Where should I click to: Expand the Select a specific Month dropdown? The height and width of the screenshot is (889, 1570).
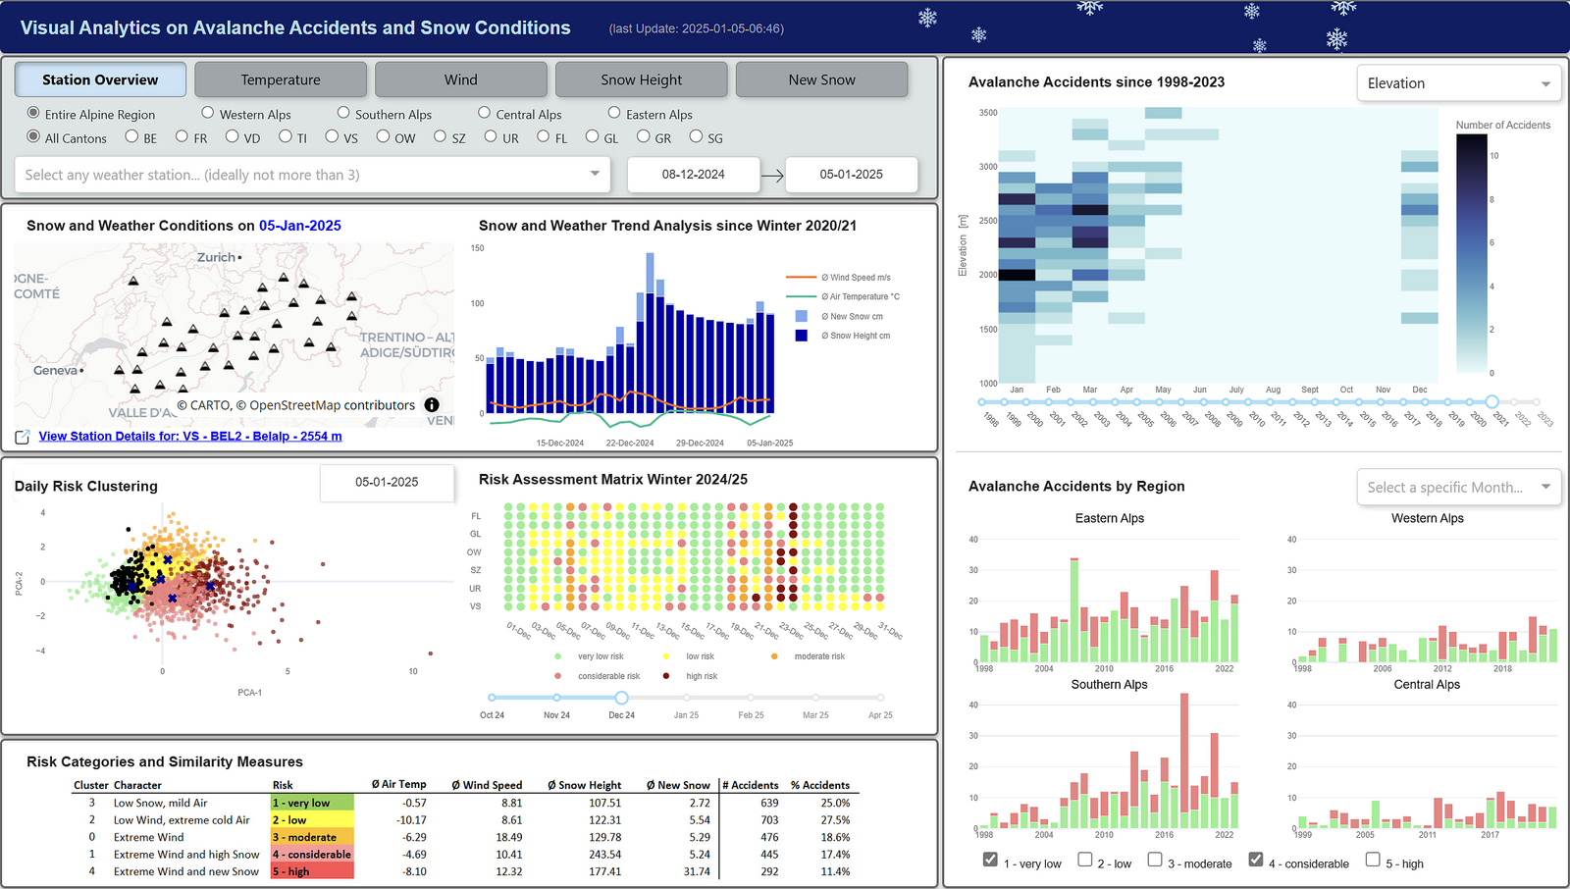pyautogui.click(x=1458, y=487)
